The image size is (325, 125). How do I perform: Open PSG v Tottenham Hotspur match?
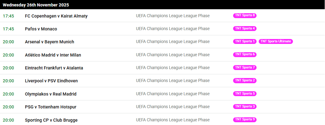[51, 107]
